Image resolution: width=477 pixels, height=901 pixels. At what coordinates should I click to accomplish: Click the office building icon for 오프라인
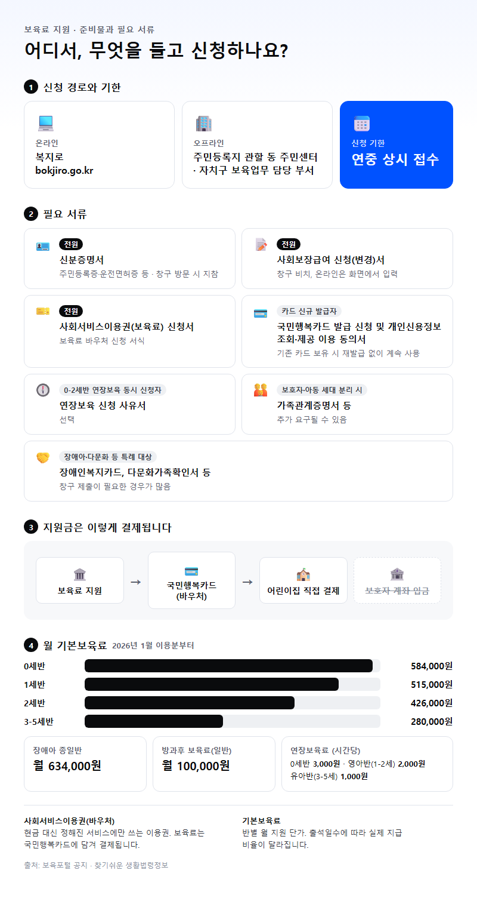pyautogui.click(x=204, y=124)
